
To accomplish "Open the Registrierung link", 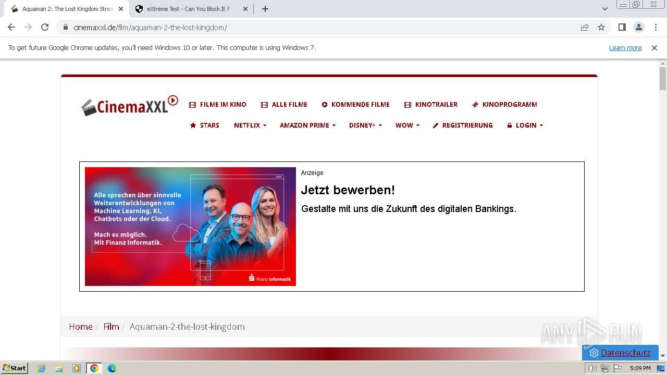I will click(x=463, y=125).
